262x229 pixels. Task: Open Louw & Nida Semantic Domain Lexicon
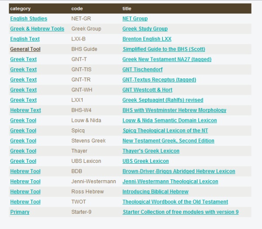point(169,120)
